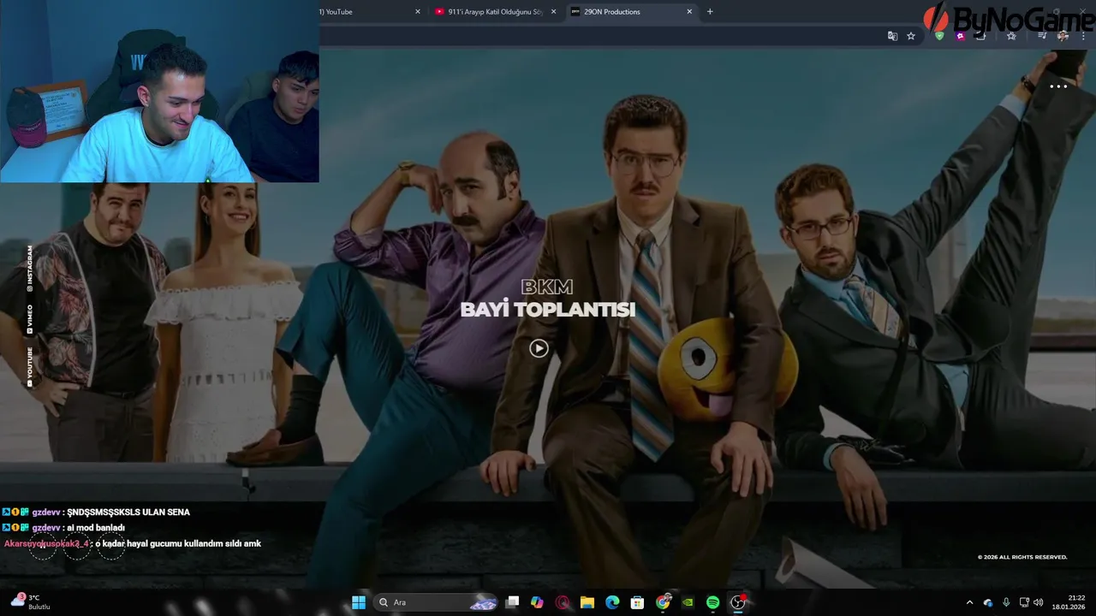Open the Vimeo link in the sidebar
Image resolution: width=1096 pixels, height=616 pixels.
(x=30, y=318)
